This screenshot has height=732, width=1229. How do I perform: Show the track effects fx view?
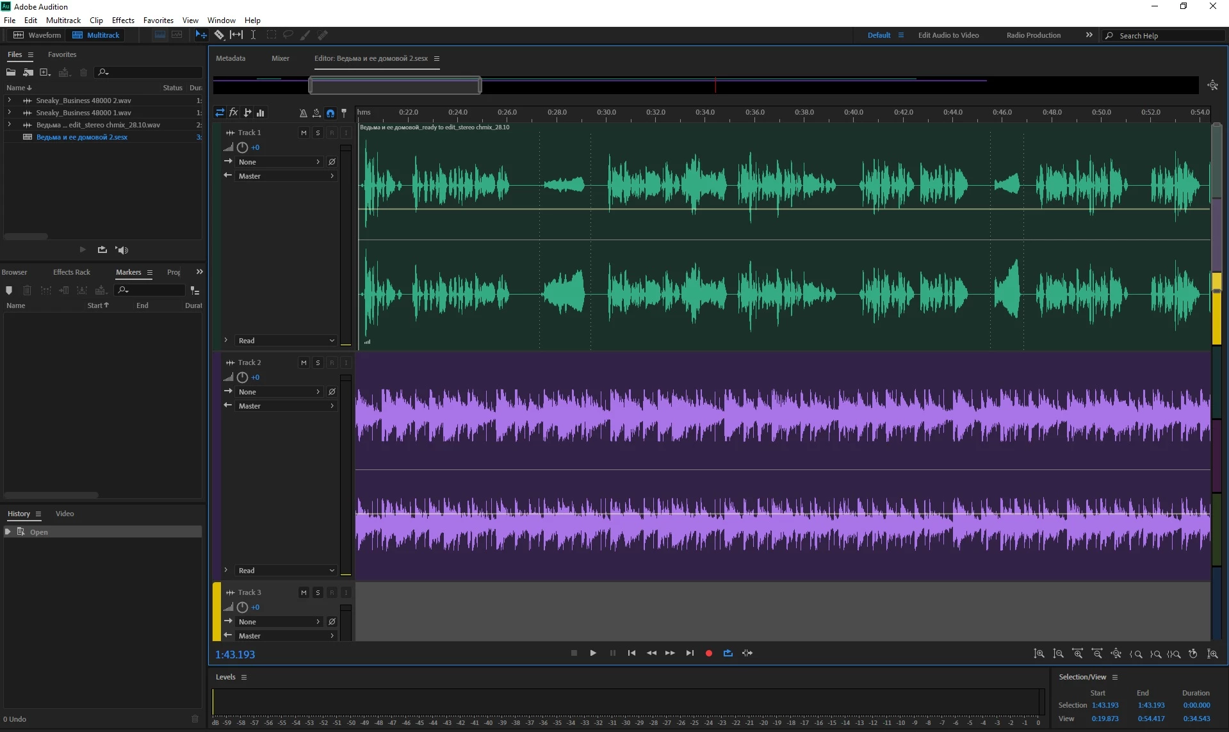(x=234, y=113)
